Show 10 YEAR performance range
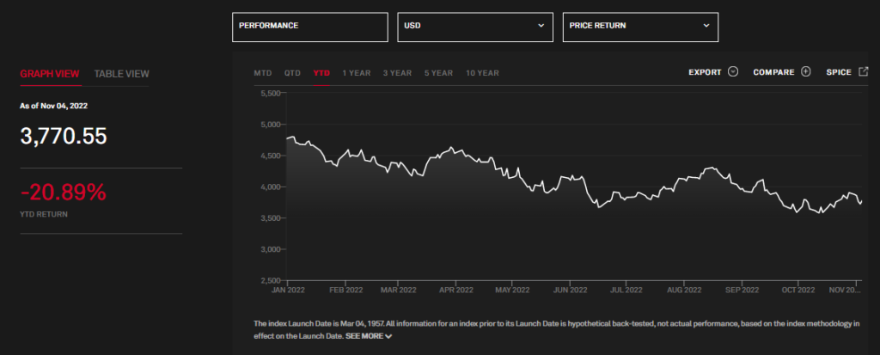 click(482, 73)
